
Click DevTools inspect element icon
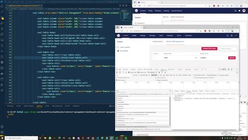tap(117, 69)
